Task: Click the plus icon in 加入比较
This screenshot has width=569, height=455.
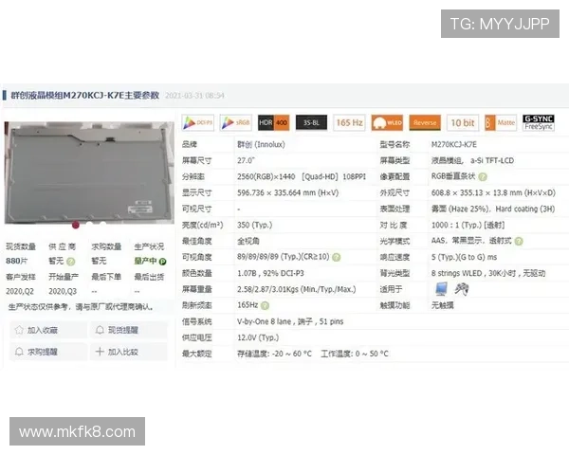Action: point(100,352)
